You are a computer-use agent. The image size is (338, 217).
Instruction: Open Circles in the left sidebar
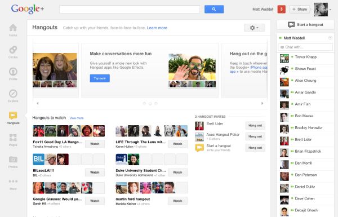coord(13,52)
